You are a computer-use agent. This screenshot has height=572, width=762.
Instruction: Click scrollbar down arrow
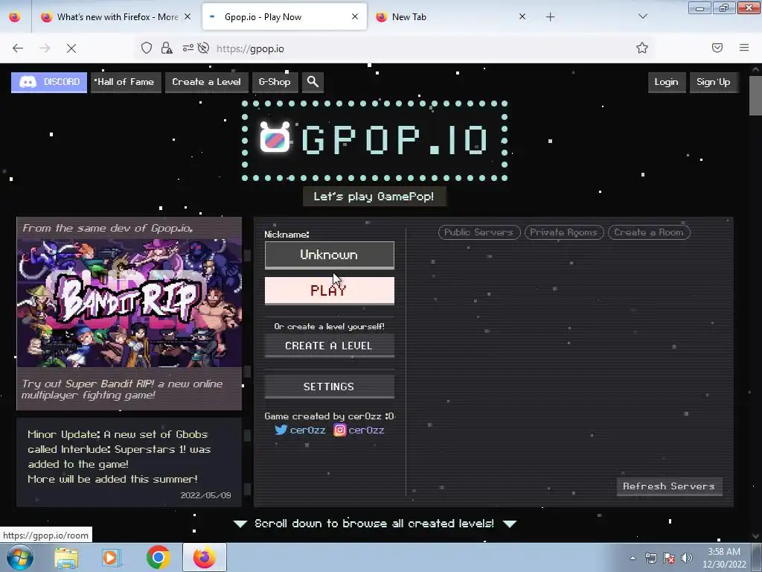(755, 536)
